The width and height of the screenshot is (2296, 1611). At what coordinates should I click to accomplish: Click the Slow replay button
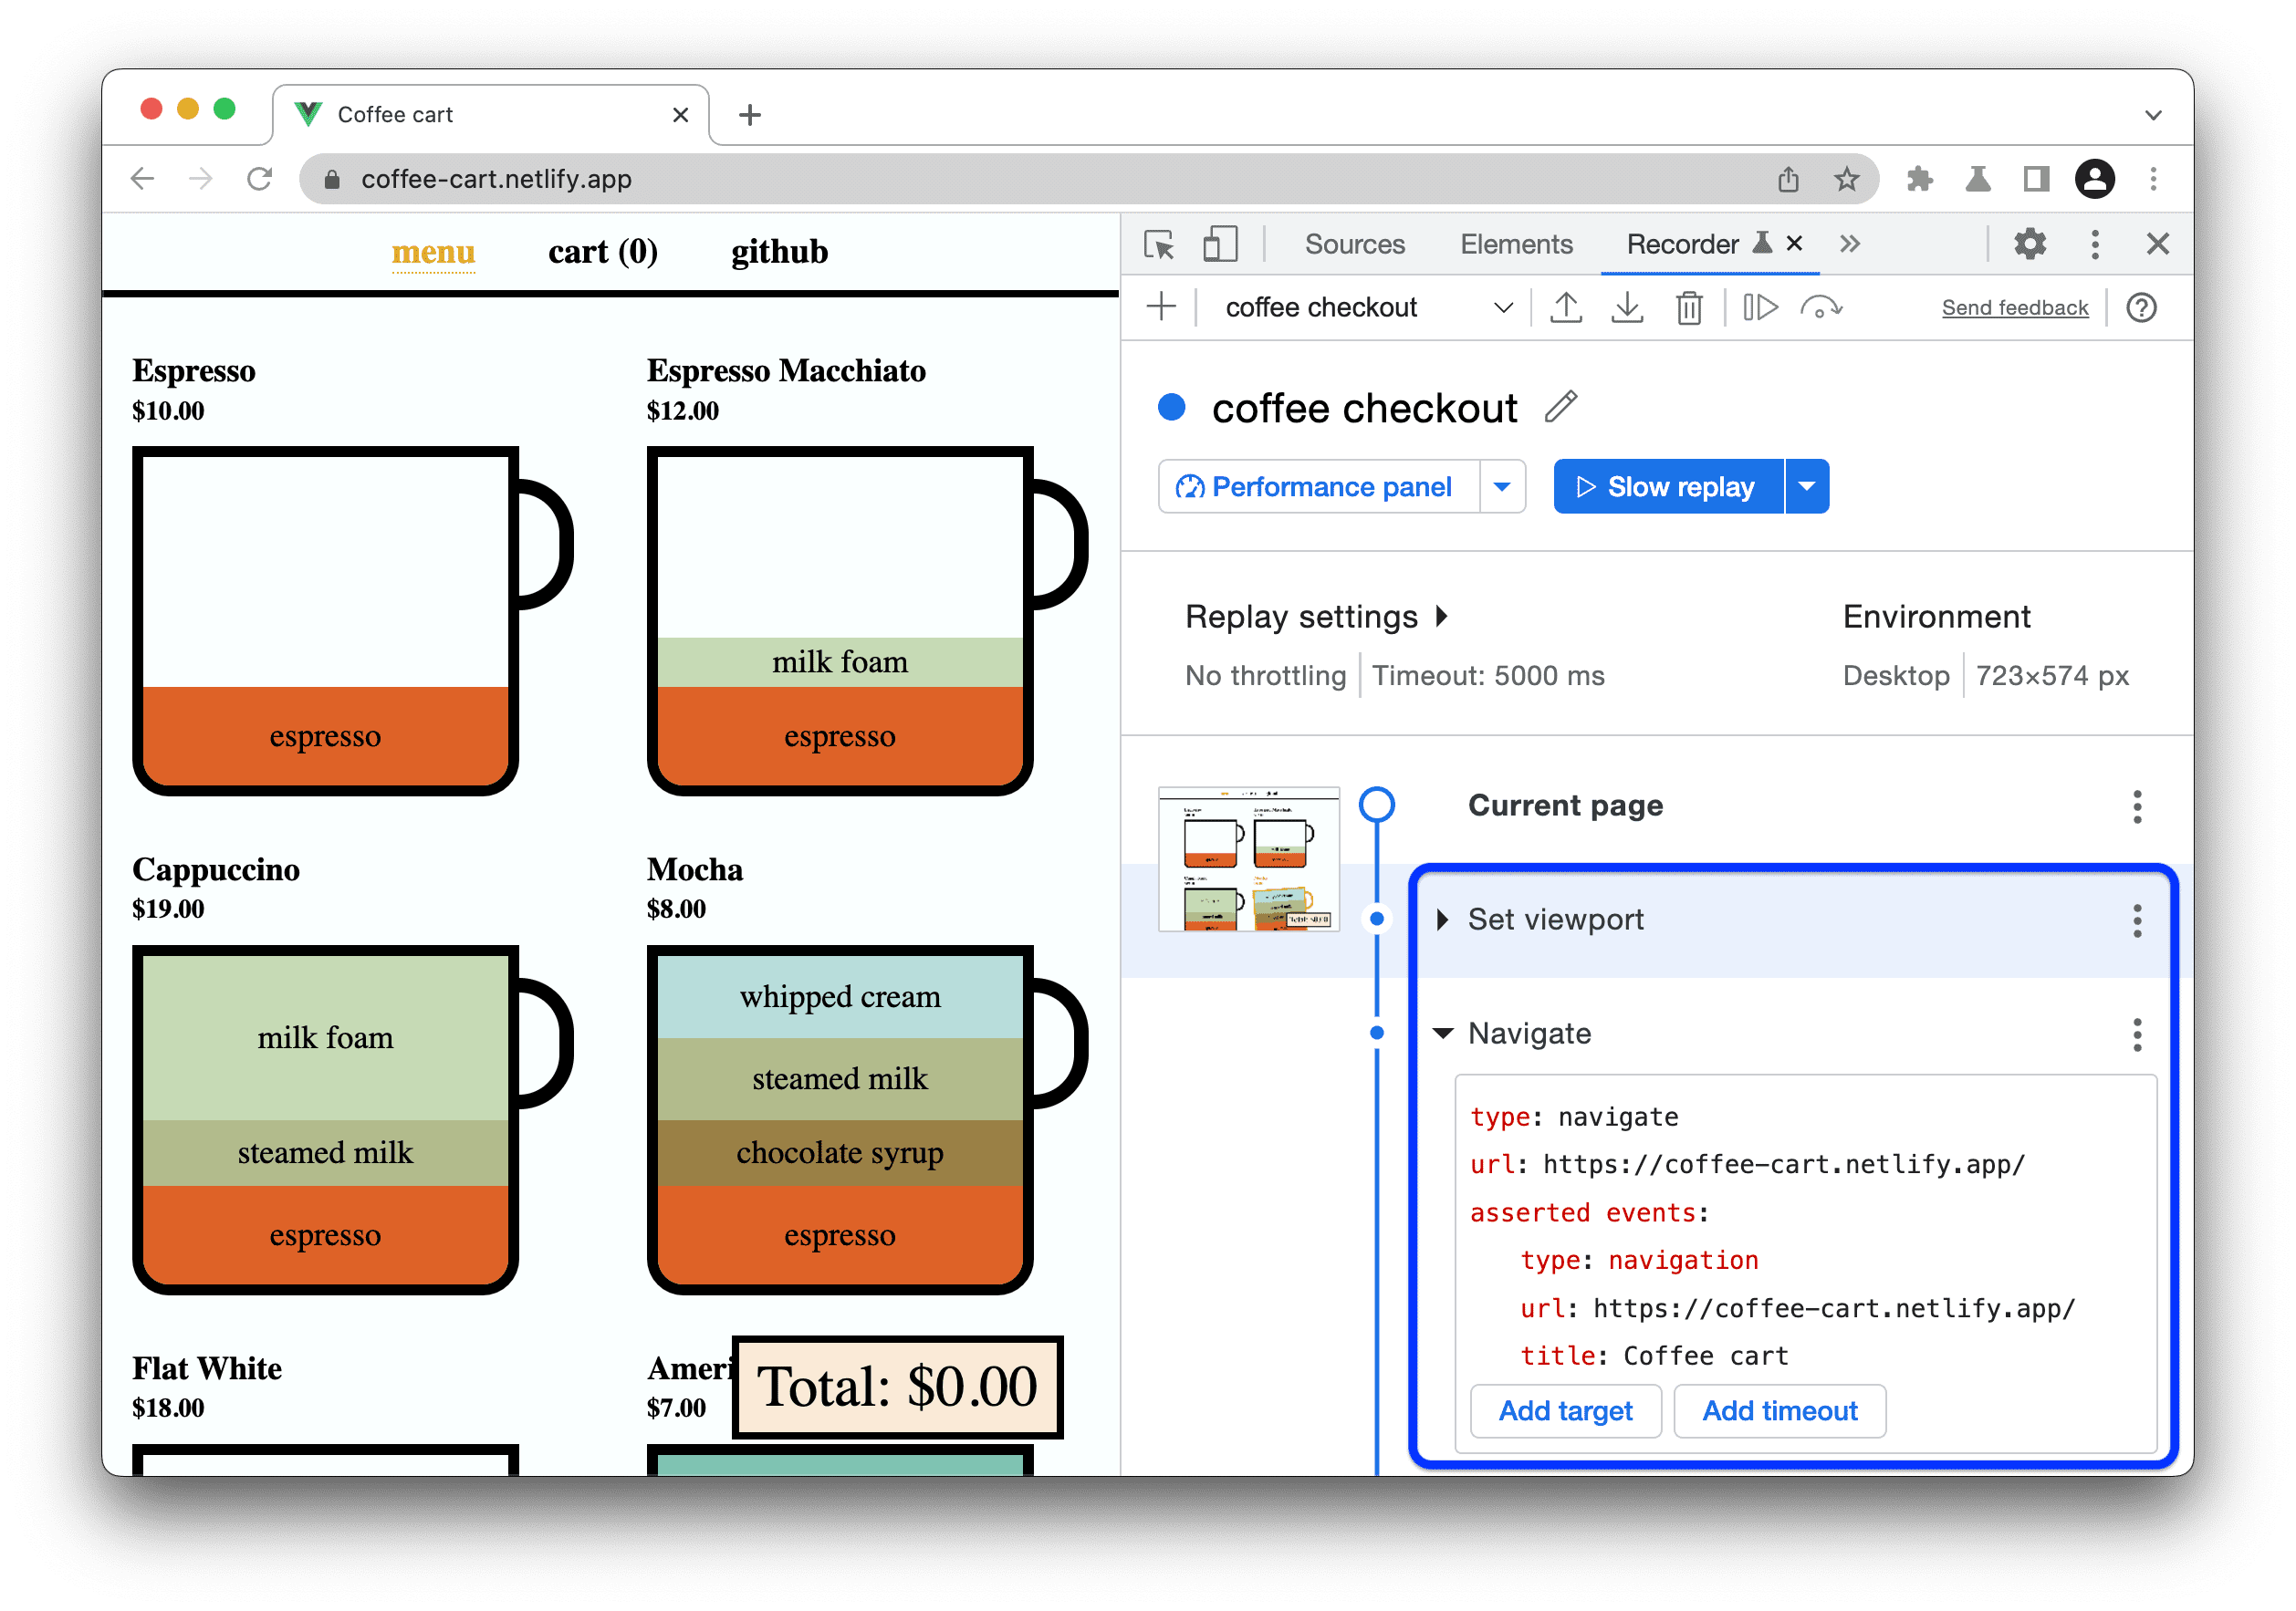tap(1666, 486)
